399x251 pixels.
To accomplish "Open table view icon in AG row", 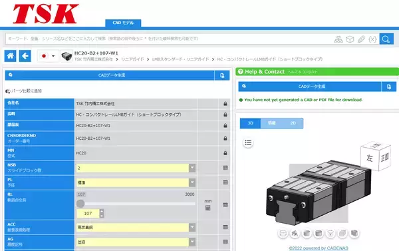I will click(225, 242).
